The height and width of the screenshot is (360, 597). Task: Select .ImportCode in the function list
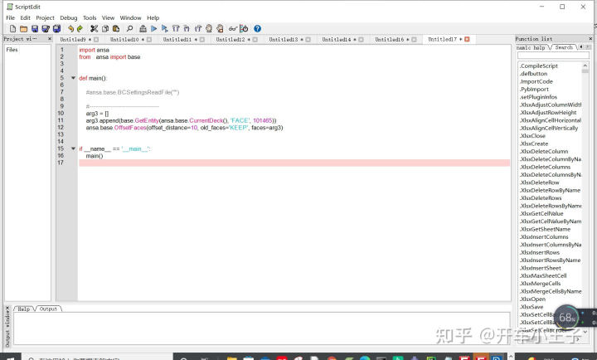(x=536, y=81)
